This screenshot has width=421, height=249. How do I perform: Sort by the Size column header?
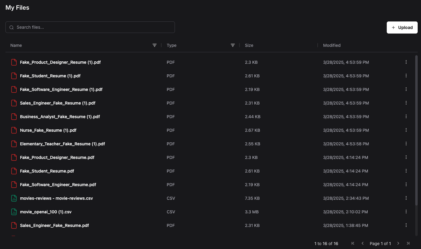point(249,45)
